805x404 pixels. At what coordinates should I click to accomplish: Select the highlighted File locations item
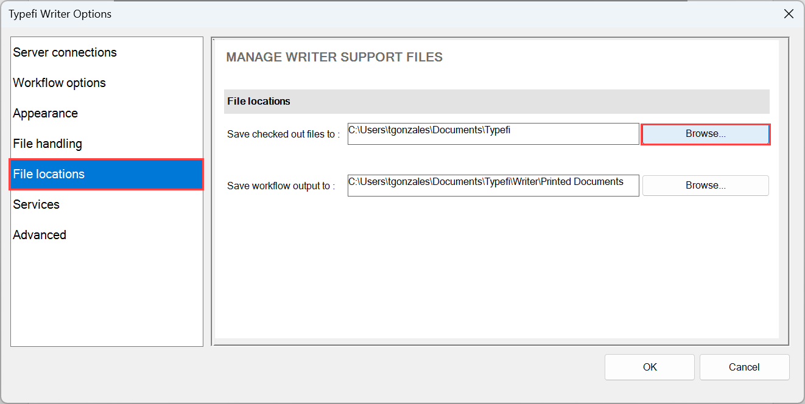point(49,174)
